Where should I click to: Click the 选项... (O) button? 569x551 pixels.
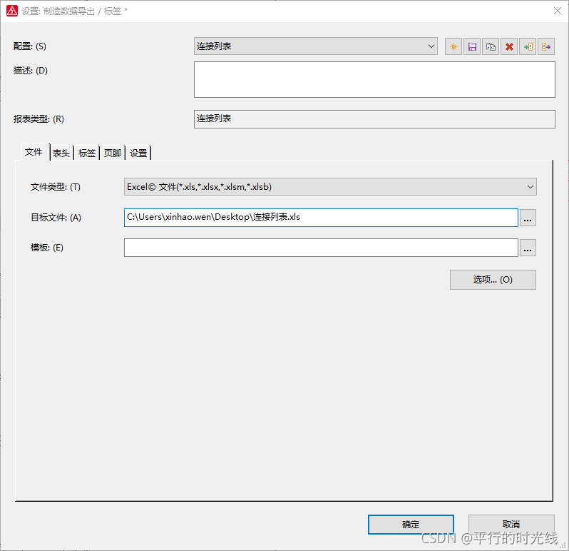point(493,280)
